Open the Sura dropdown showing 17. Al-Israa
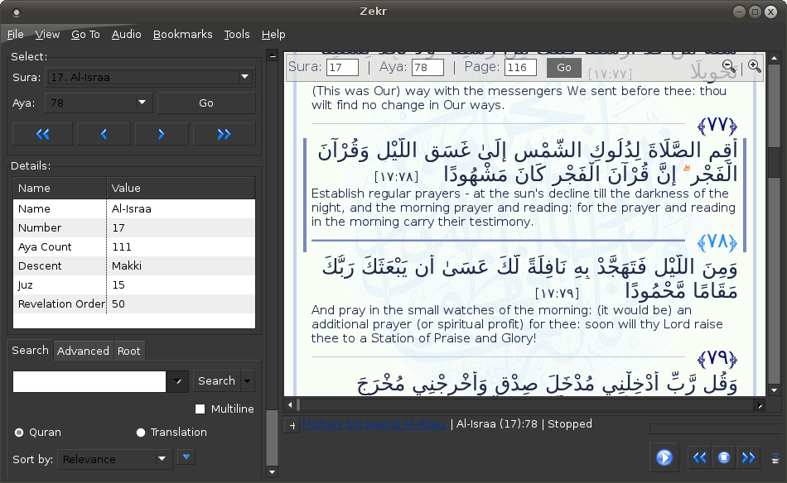Image resolution: width=787 pixels, height=483 pixels. tap(149, 77)
